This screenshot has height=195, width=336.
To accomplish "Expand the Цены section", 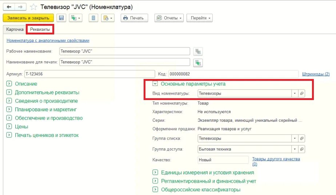I will click(x=9, y=126).
